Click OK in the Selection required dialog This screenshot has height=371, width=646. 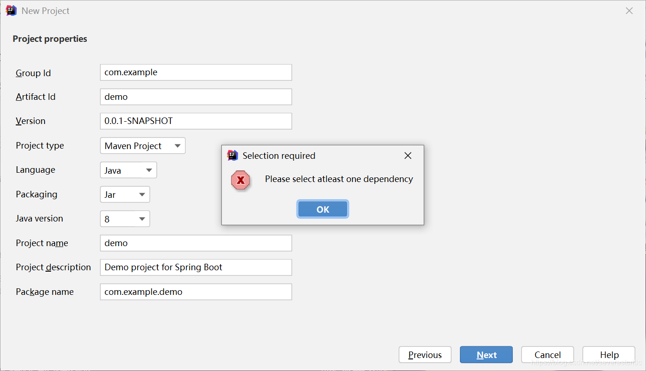[323, 209]
